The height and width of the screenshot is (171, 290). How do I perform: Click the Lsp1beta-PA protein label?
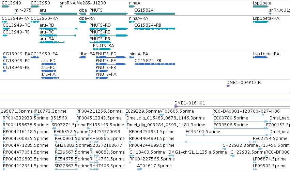coord(266,54)
